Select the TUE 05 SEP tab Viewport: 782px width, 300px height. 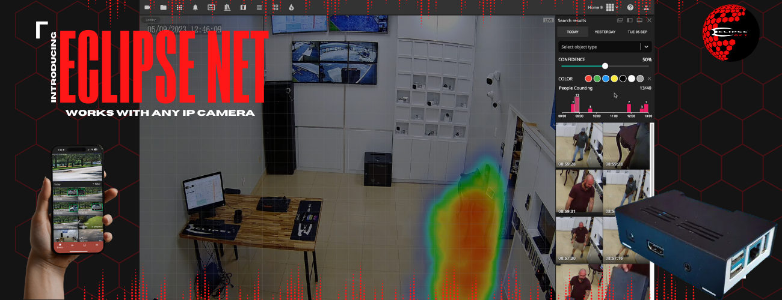[x=637, y=32]
